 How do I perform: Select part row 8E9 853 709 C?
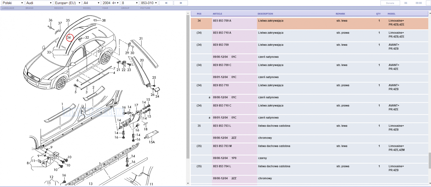pos(309,67)
